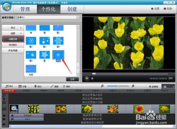The width and height of the screenshot is (177, 129).
Task: Select the 雪1 effect thumbnail
Action: (58, 28)
